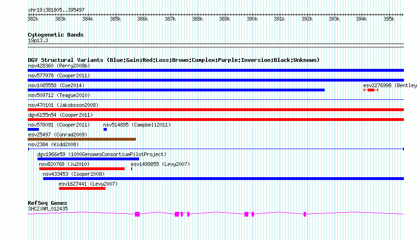Click the esv1627441 (Levy2007) label
Image resolution: width=417 pixels, height=240 pixels.
coord(88,184)
